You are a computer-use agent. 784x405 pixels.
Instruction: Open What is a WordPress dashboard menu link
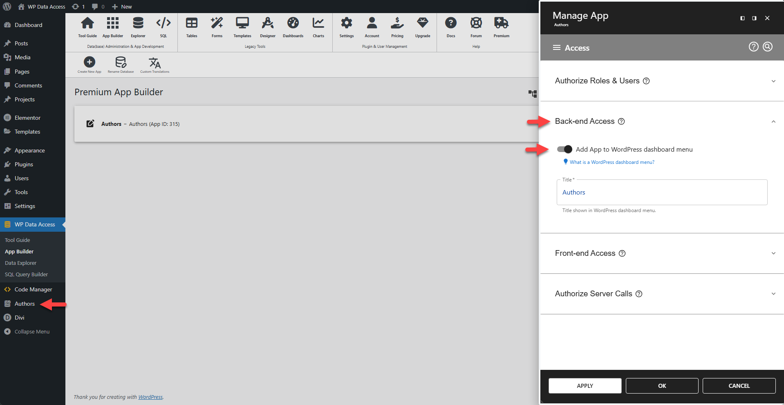click(x=611, y=162)
